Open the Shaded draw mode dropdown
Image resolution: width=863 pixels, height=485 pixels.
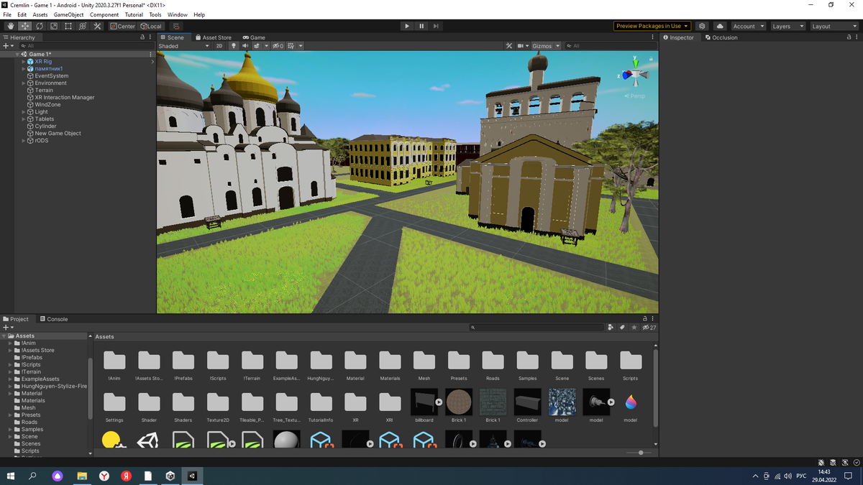tap(184, 46)
